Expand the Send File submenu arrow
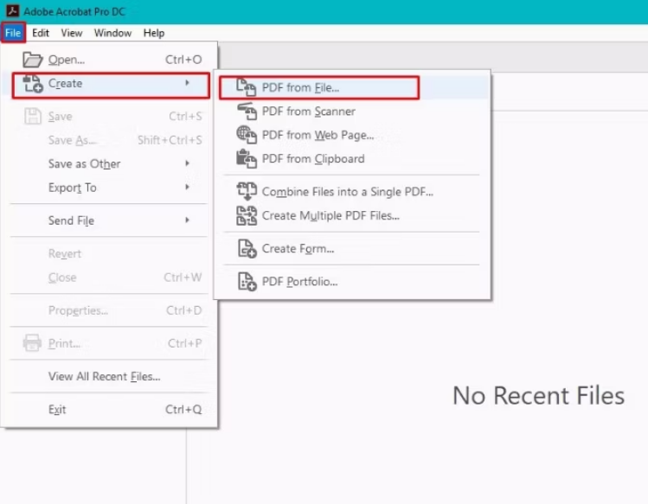The image size is (648, 504). [187, 220]
